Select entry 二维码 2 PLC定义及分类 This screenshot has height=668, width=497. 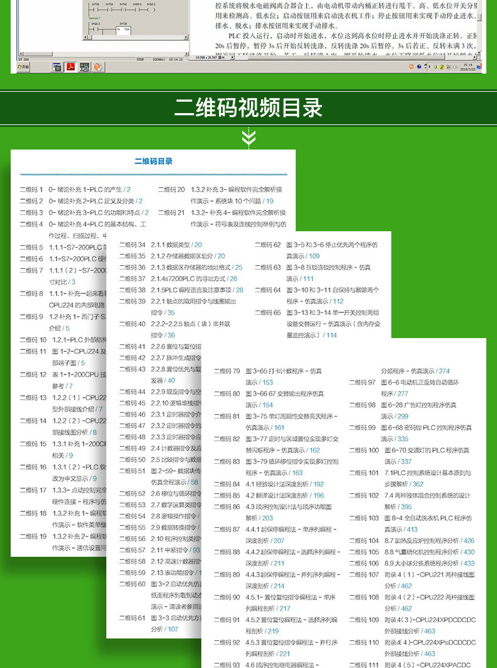pos(82,201)
